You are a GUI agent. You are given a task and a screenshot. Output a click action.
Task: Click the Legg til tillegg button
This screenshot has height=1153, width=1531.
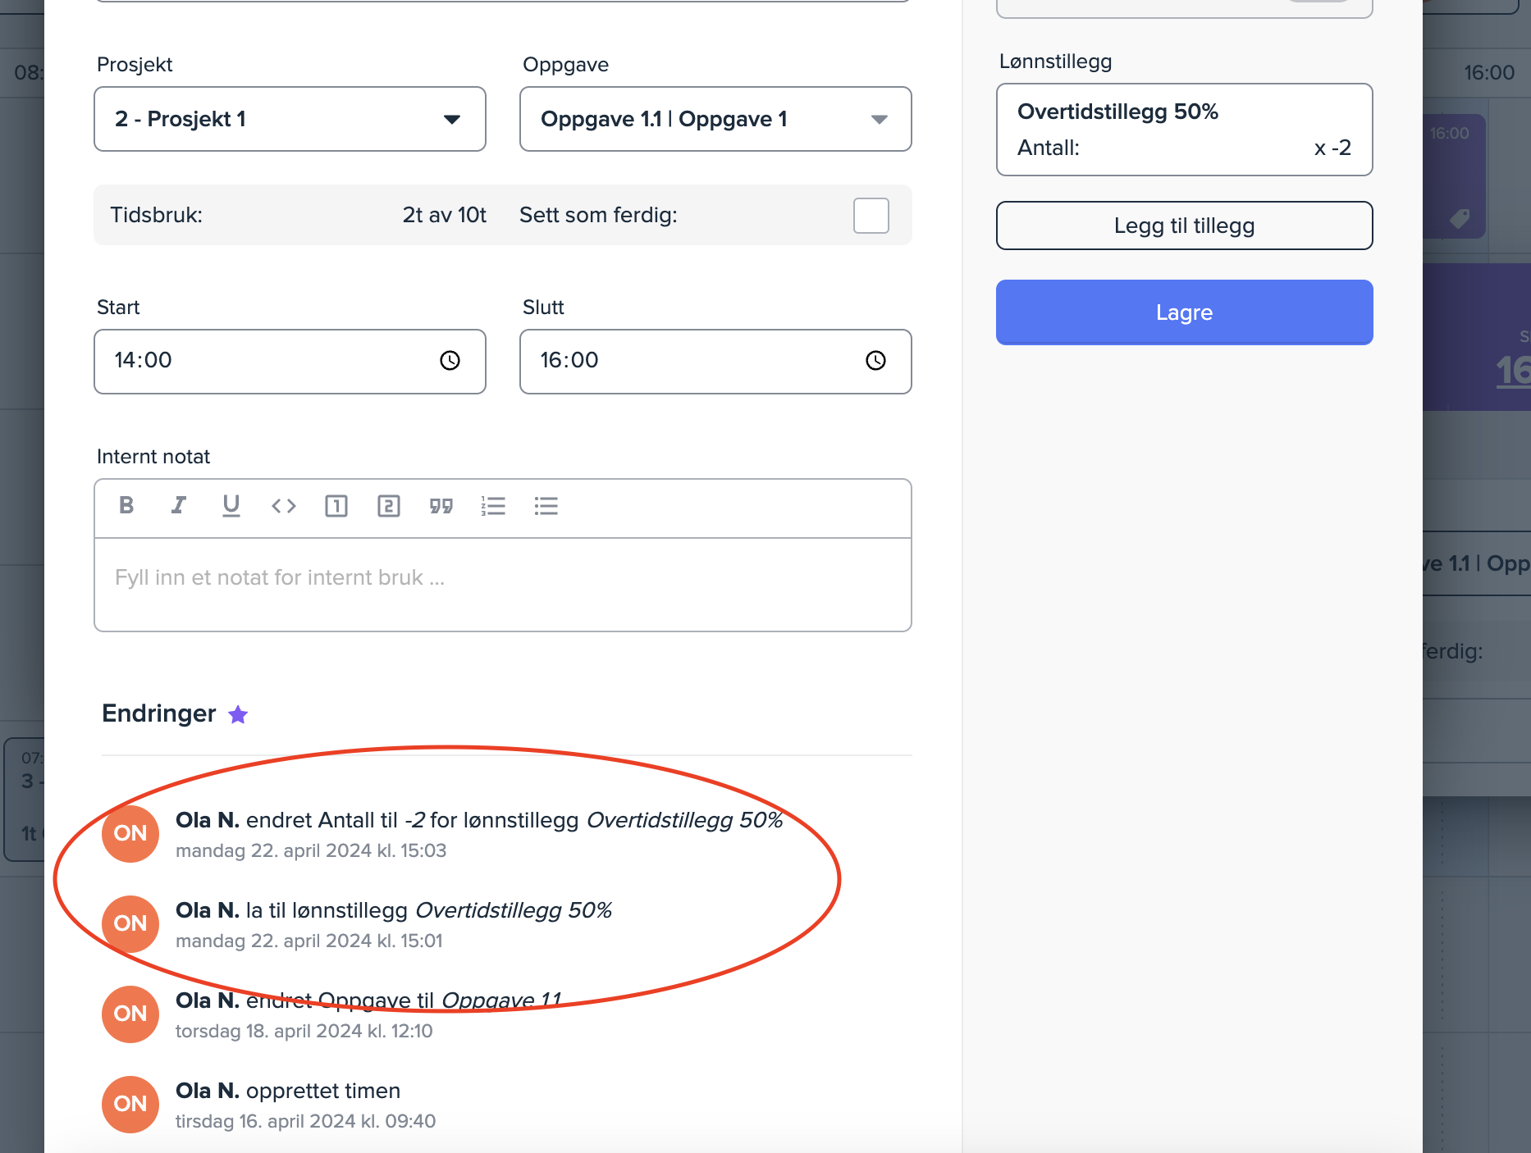[1184, 226]
